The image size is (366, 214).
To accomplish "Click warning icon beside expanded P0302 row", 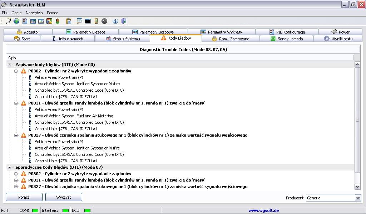I will 24,71.
